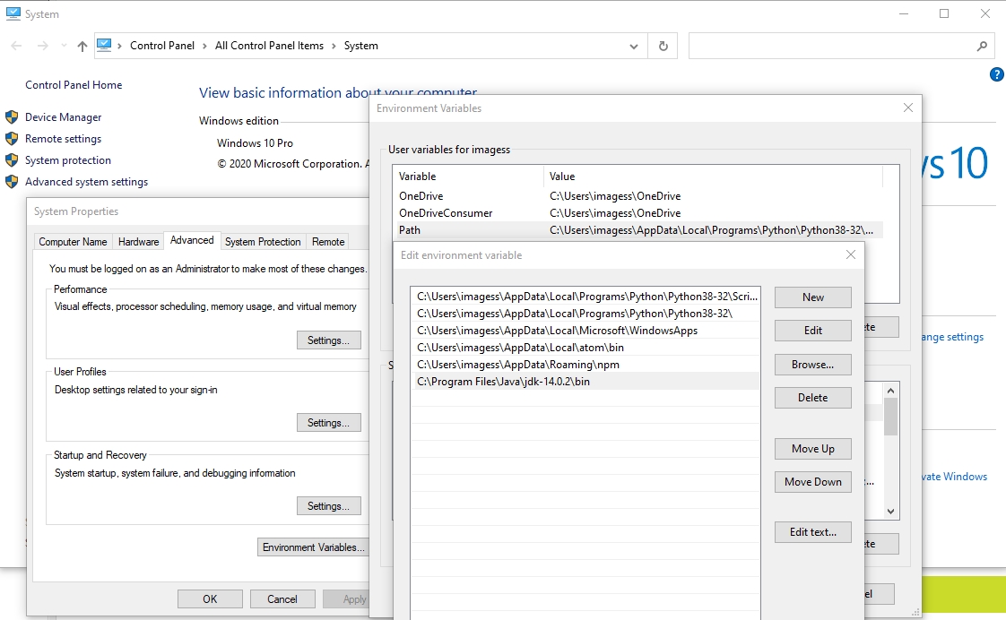
Task: Click New in Edit environment variable
Action: pyautogui.click(x=813, y=297)
